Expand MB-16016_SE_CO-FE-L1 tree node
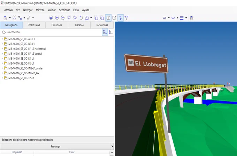The width and height of the screenshot is (237, 156). (x=2, y=64)
